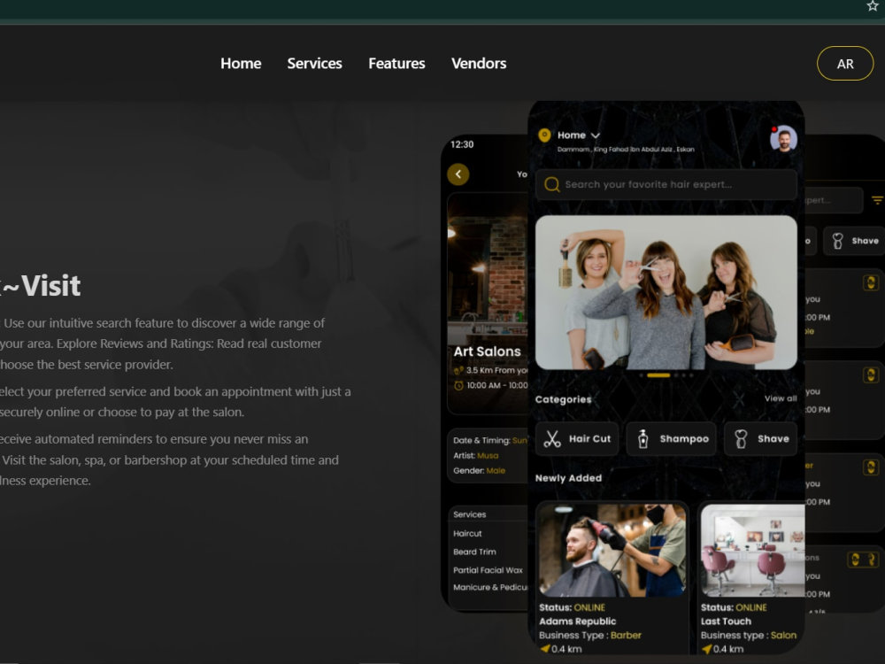Image resolution: width=885 pixels, height=664 pixels.
Task: Click Gender Male detail text
Action: coord(479,471)
